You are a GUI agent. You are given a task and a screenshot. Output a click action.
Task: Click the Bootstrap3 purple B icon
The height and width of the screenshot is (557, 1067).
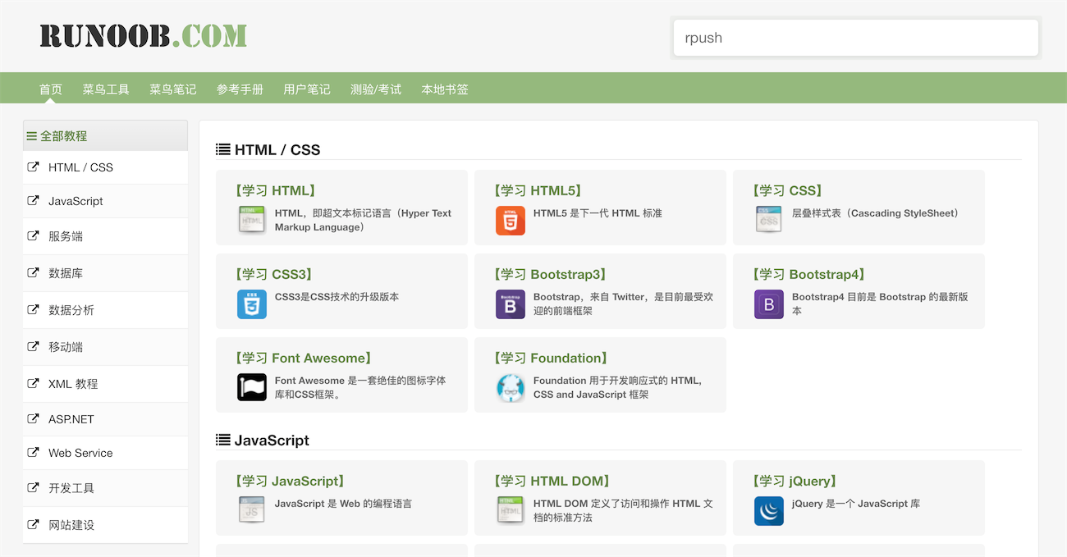pos(511,304)
